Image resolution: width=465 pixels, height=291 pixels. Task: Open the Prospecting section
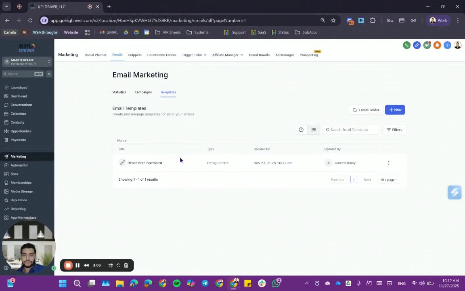309,55
